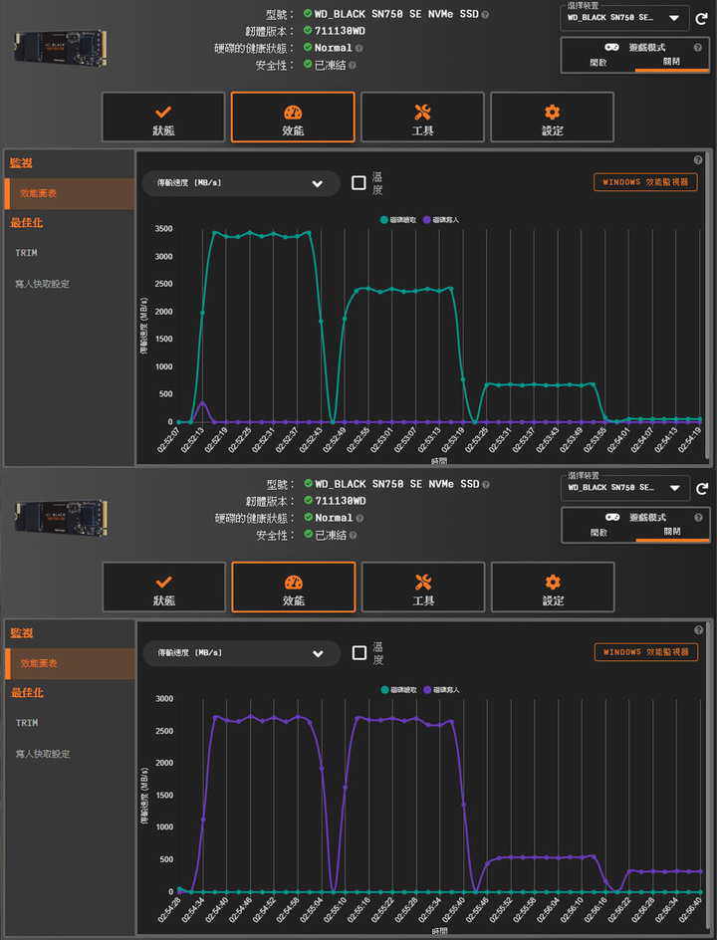
Task: Click the 02:56:40 time label on chart axis
Action: coord(689,910)
